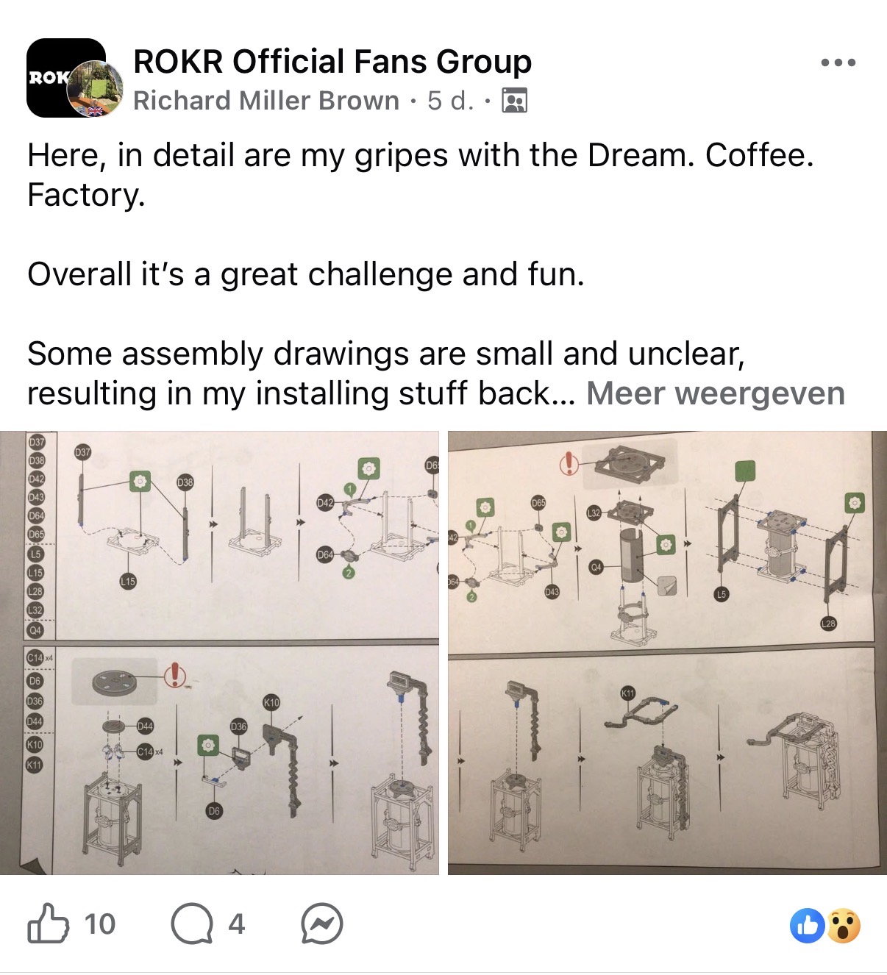
Task: Open ROKR group profile picture
Action: (x=57, y=77)
